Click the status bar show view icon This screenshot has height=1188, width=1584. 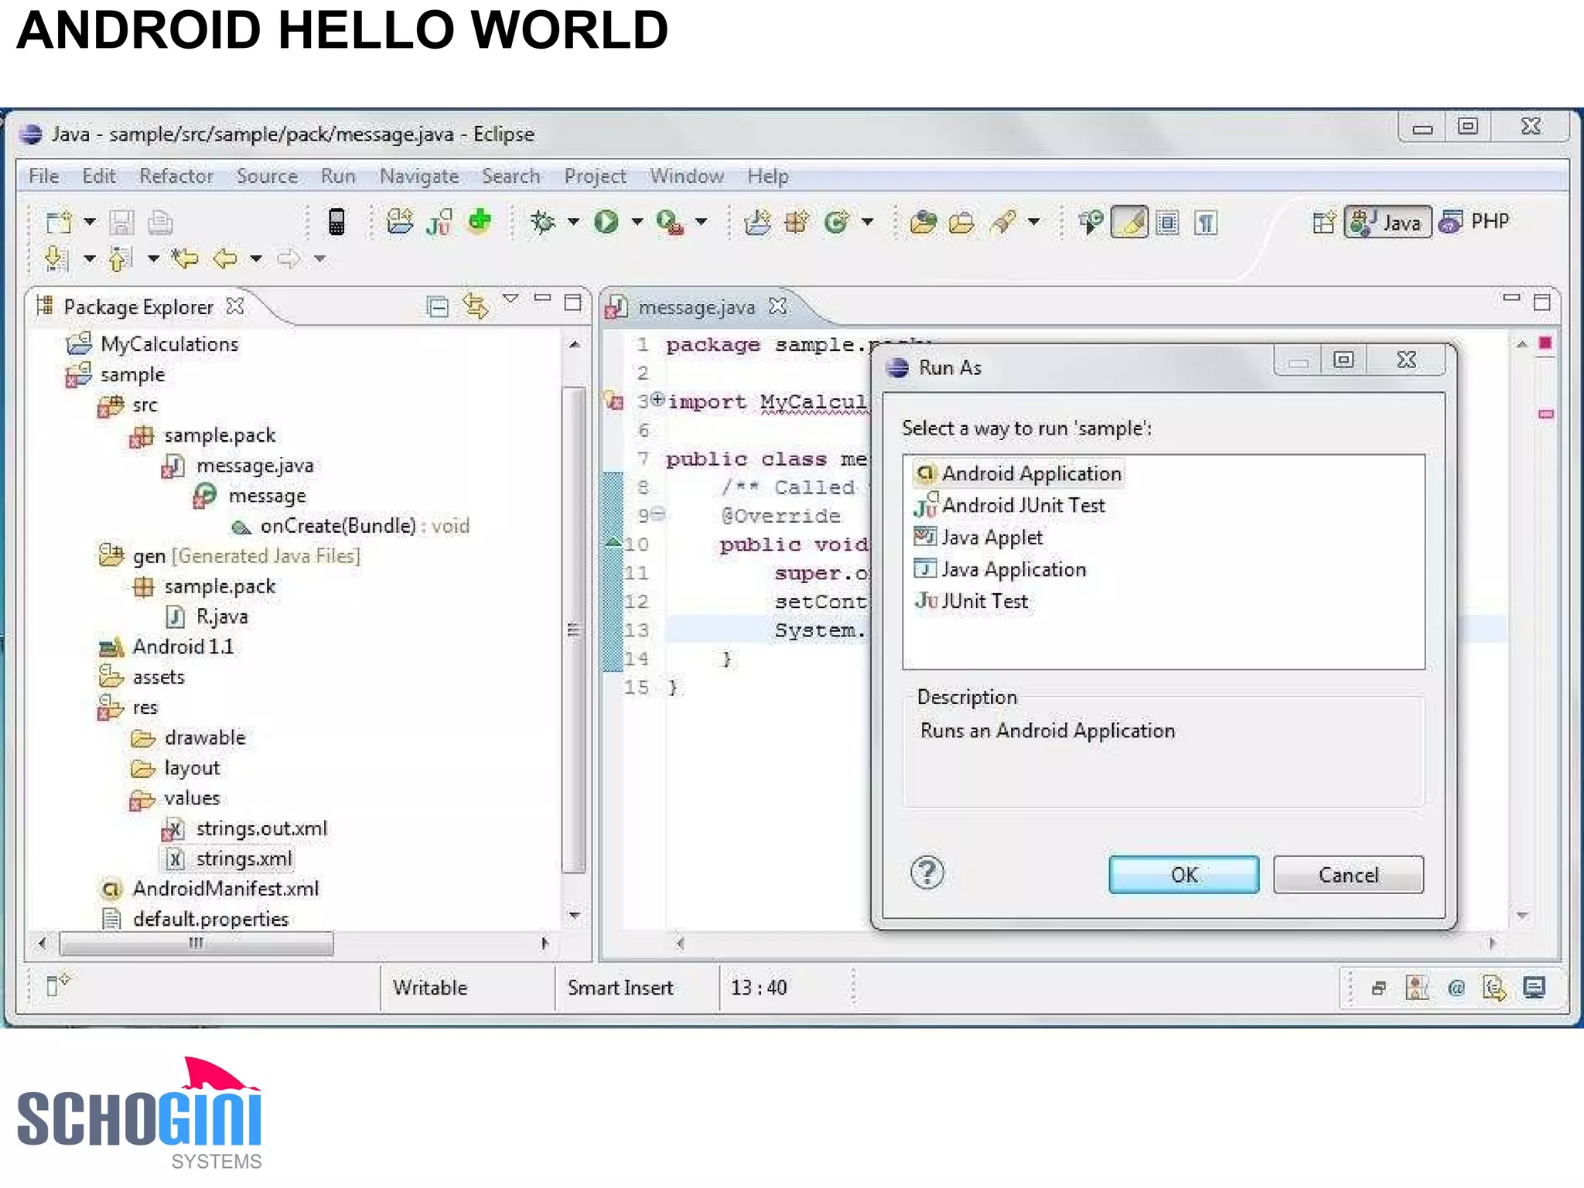[x=57, y=985]
